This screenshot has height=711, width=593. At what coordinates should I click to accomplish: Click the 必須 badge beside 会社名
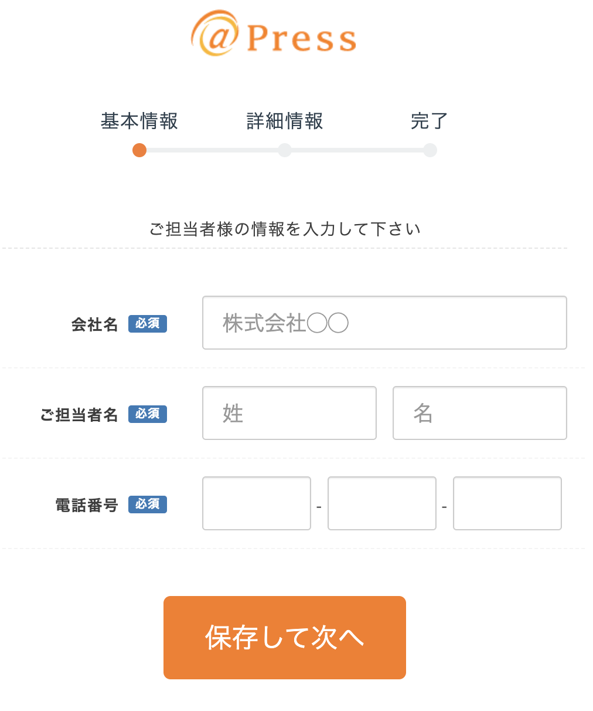point(148,324)
